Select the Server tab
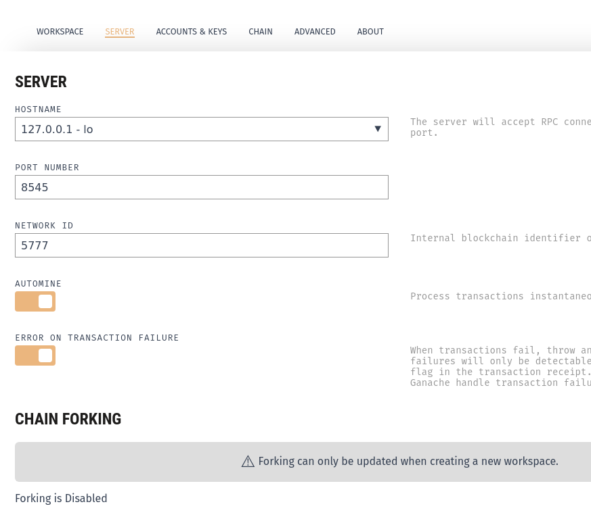The image size is (591, 517). click(119, 32)
